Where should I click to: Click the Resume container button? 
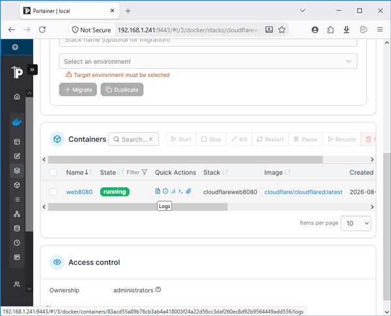pos(341,139)
